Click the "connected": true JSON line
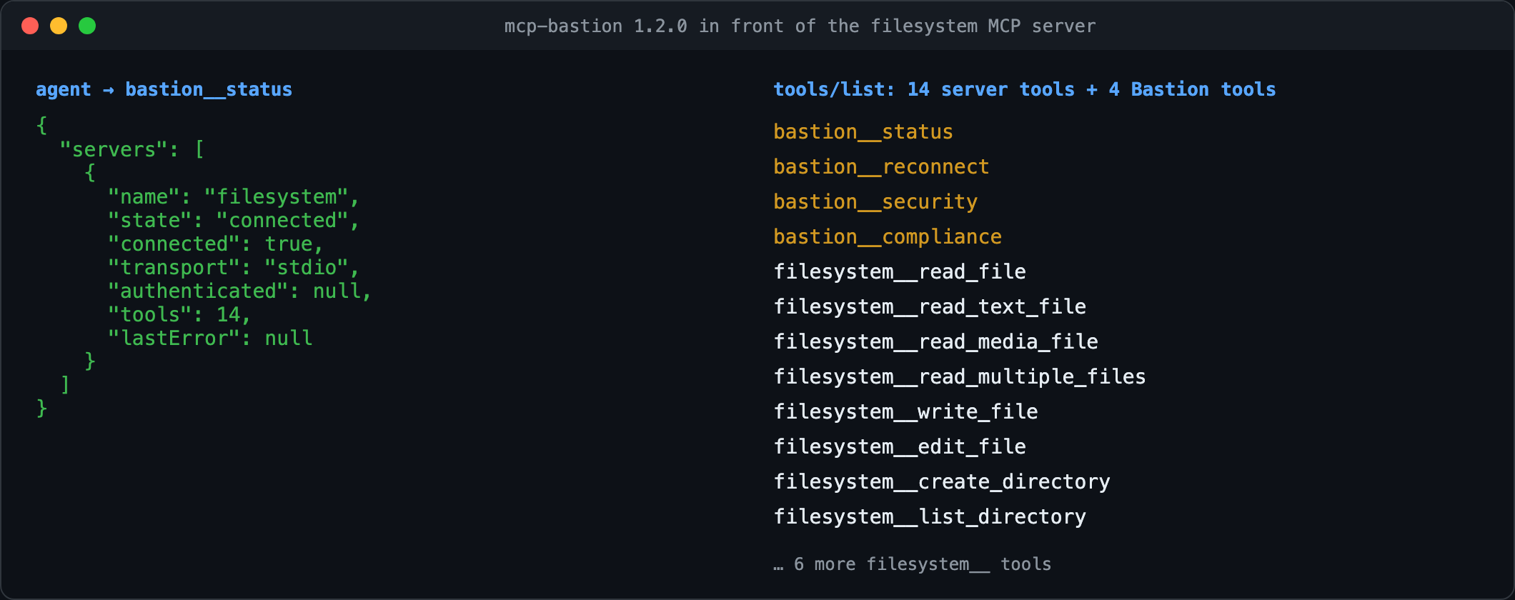The width and height of the screenshot is (1515, 600). [x=215, y=244]
